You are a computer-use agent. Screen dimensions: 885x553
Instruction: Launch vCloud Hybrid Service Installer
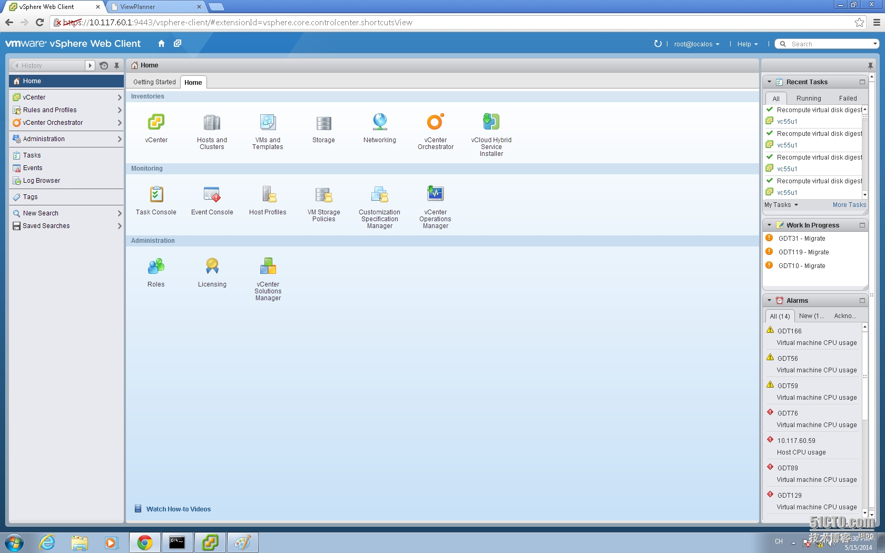(x=491, y=122)
